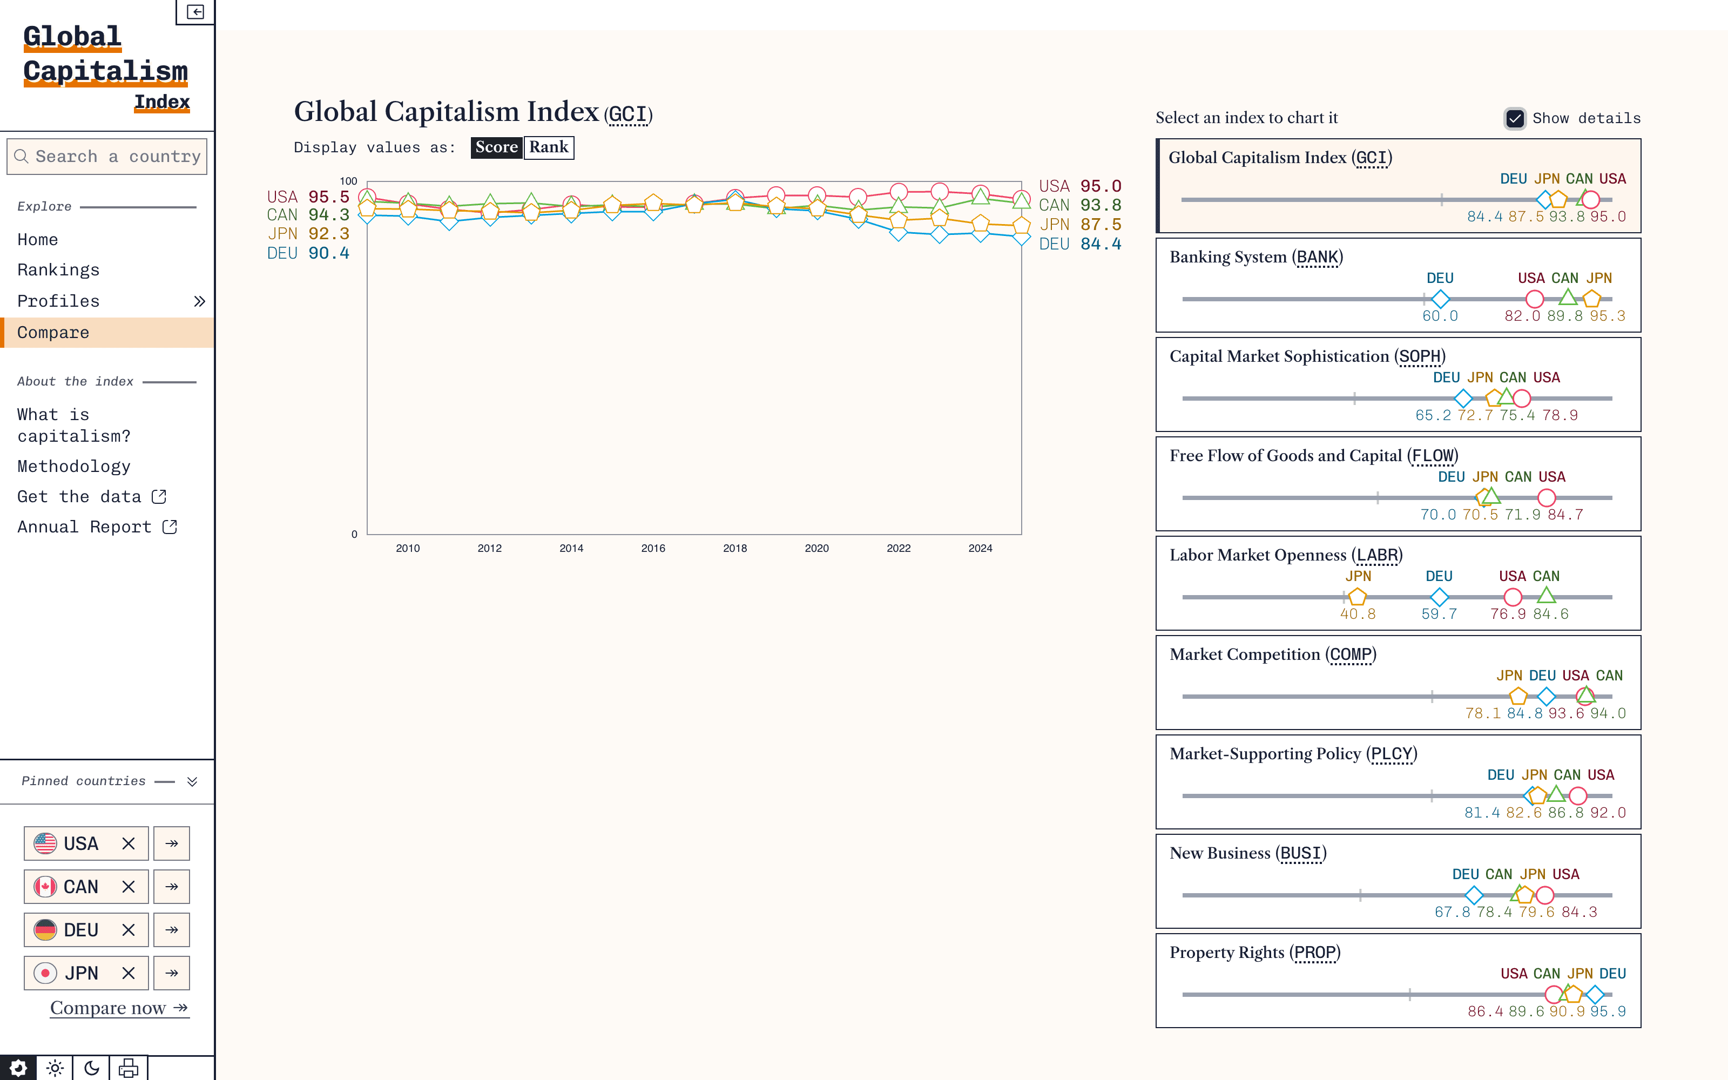
Task: Click the USA flag icon
Action: click(x=45, y=843)
